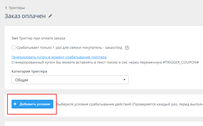The image size is (203, 126).
Task: Tick the 'Срабатывает только 1 раз' checkbox
Action: (13, 47)
